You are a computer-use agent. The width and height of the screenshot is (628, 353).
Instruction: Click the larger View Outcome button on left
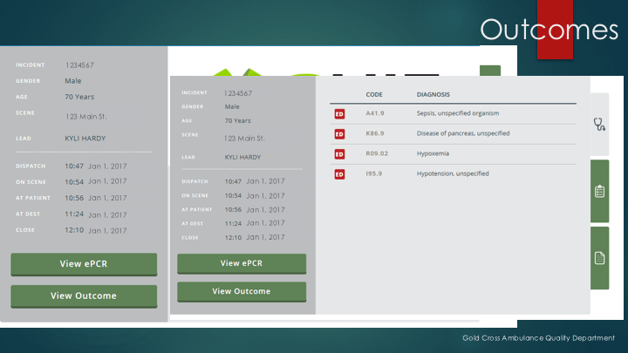coord(84,295)
